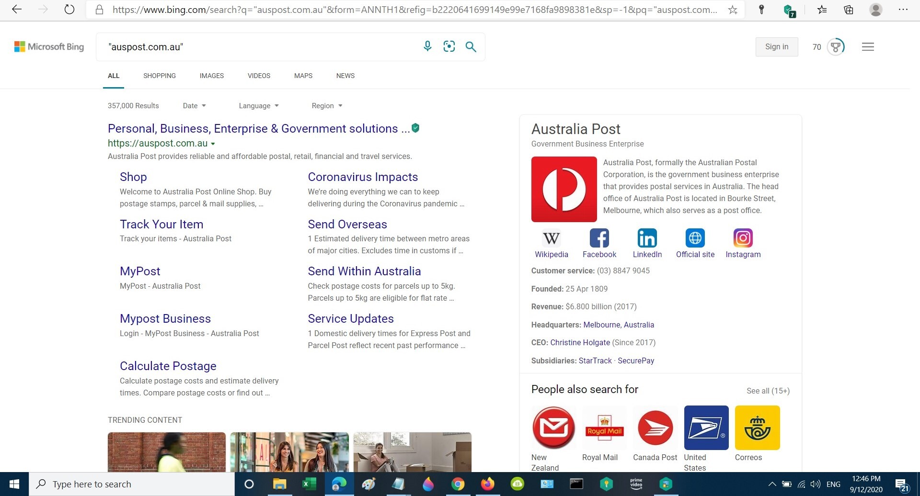The width and height of the screenshot is (920, 496).
Task: Open the Service Updates link
Action: point(351,318)
